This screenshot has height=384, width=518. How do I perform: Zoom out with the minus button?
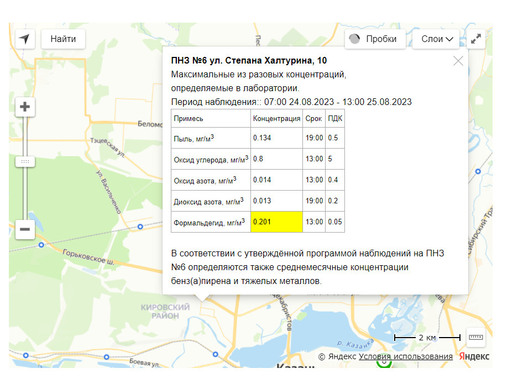pyautogui.click(x=25, y=229)
